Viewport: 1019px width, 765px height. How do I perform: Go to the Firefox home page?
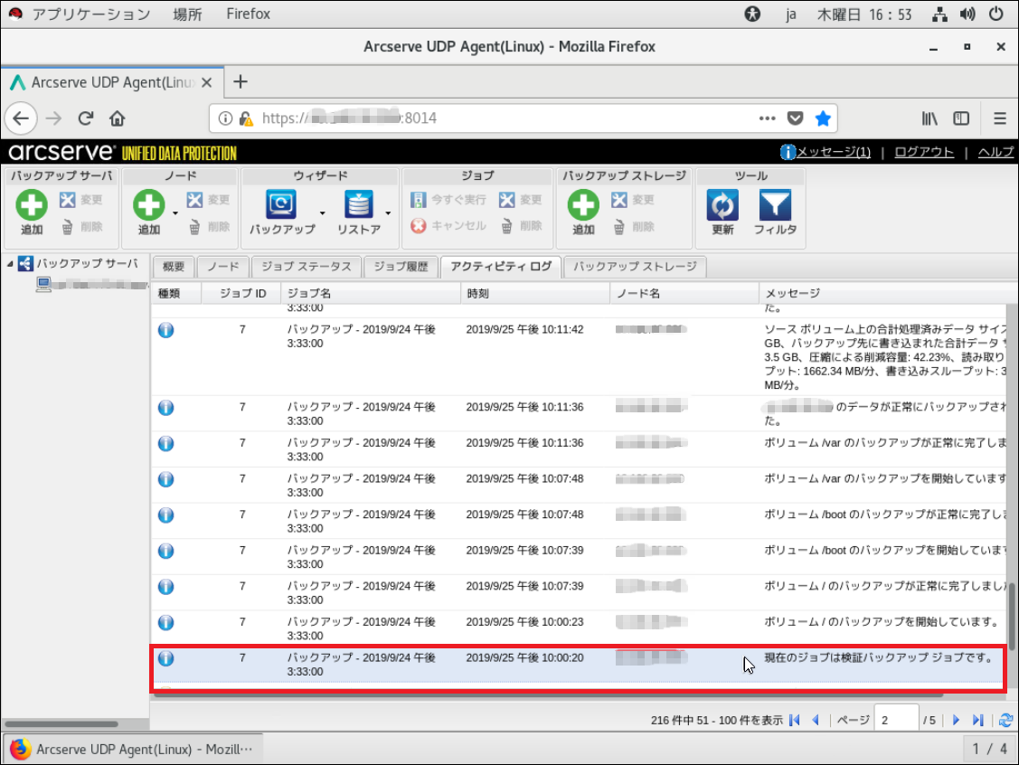117,118
